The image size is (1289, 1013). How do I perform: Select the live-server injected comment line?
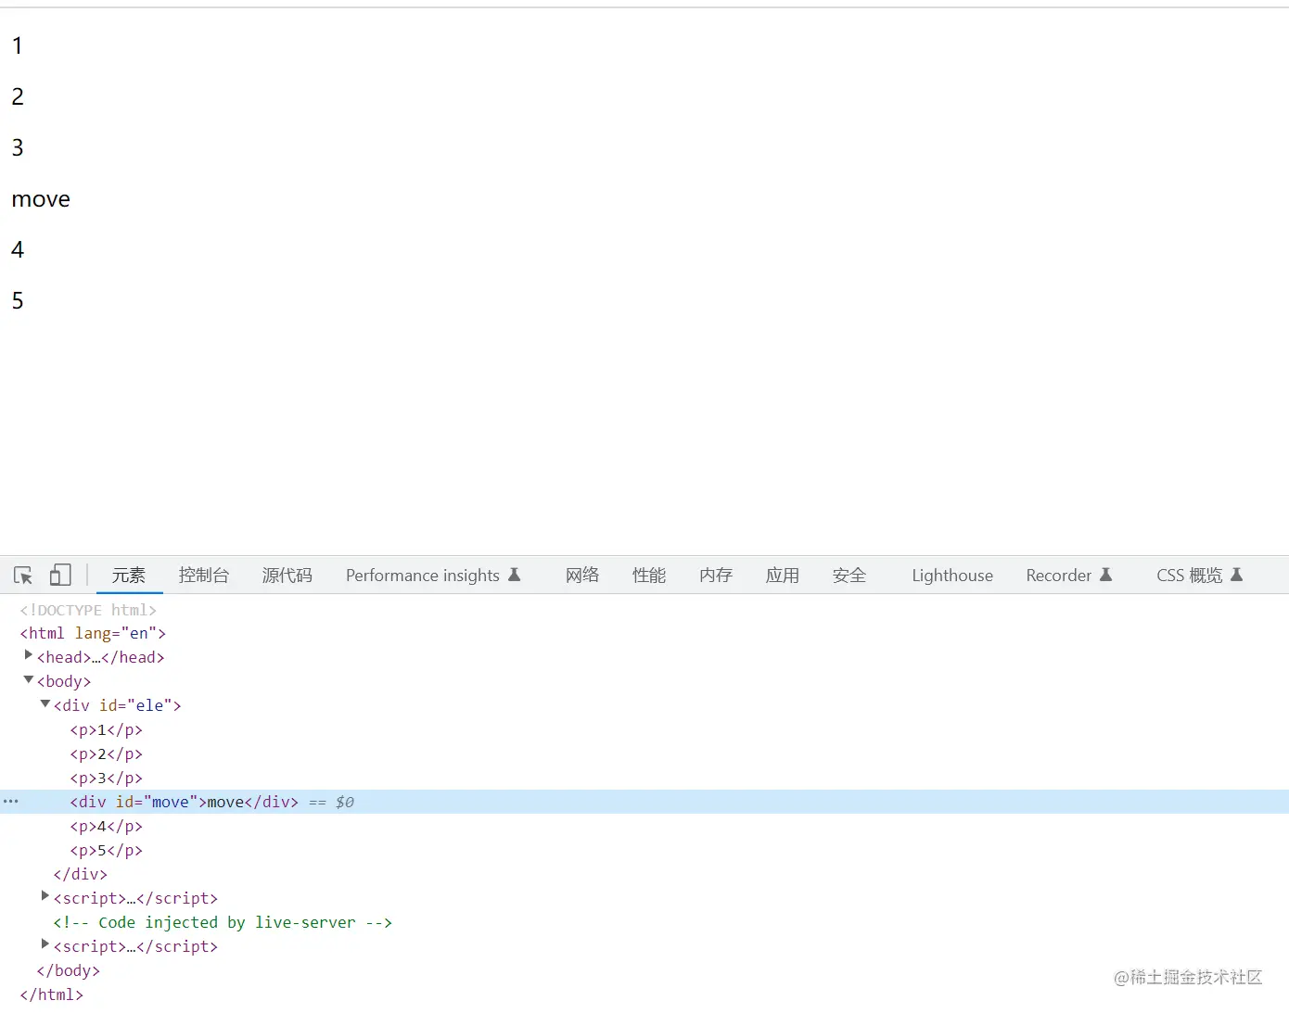click(223, 923)
